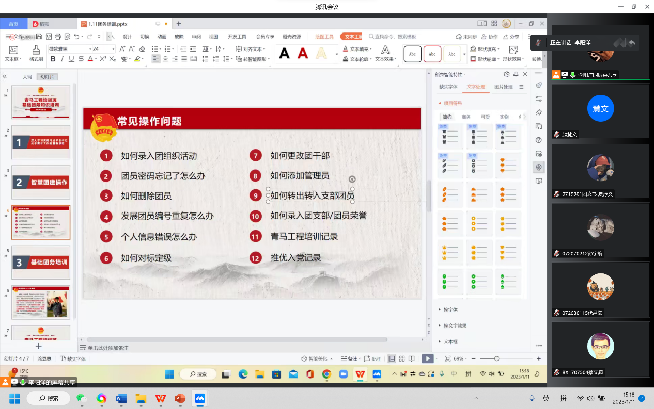
Task: Switch to slide sorter grid view
Action: click(402, 358)
